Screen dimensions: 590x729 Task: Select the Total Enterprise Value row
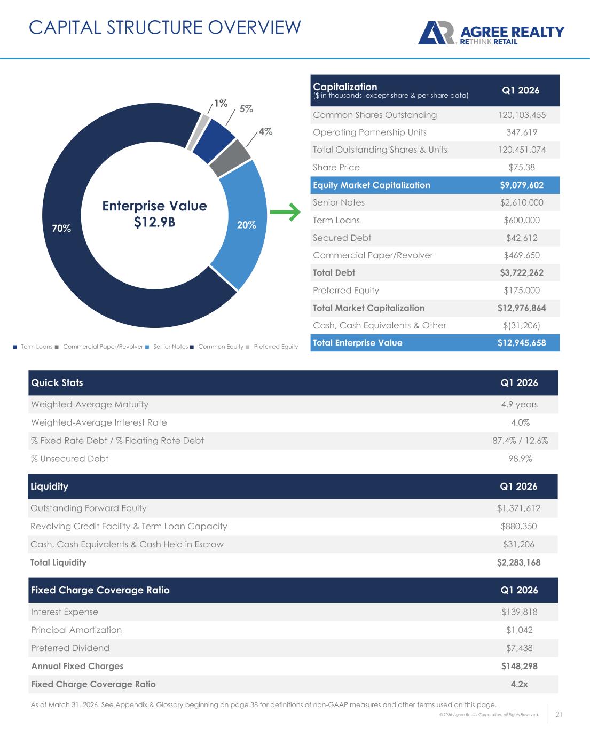click(435, 343)
